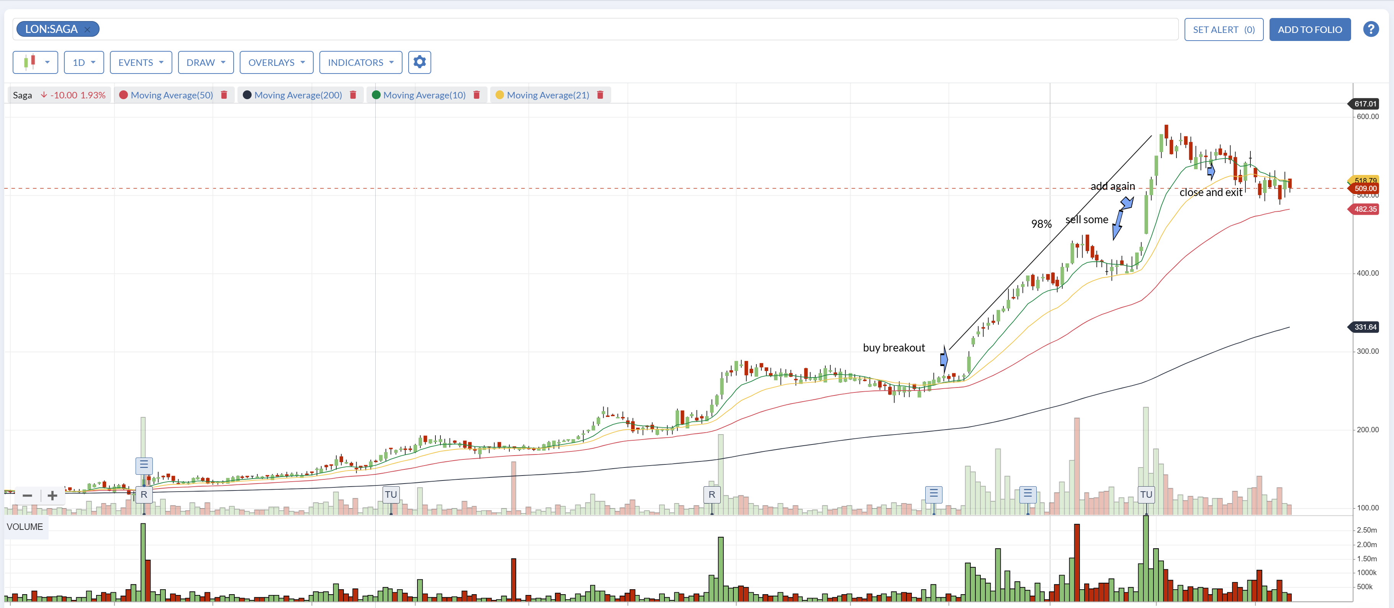Viewport: 1394px width, 608px height.
Task: Click the ADD TO FOLIO button
Action: tap(1310, 30)
